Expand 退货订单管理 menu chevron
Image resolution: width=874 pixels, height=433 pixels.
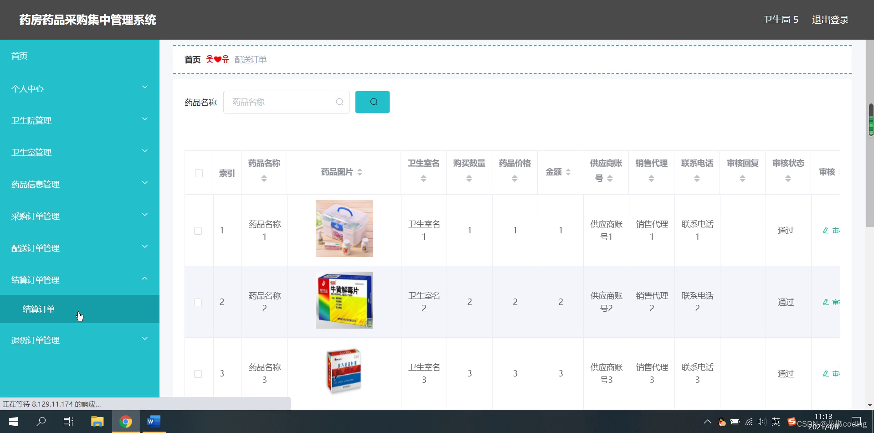[145, 339]
